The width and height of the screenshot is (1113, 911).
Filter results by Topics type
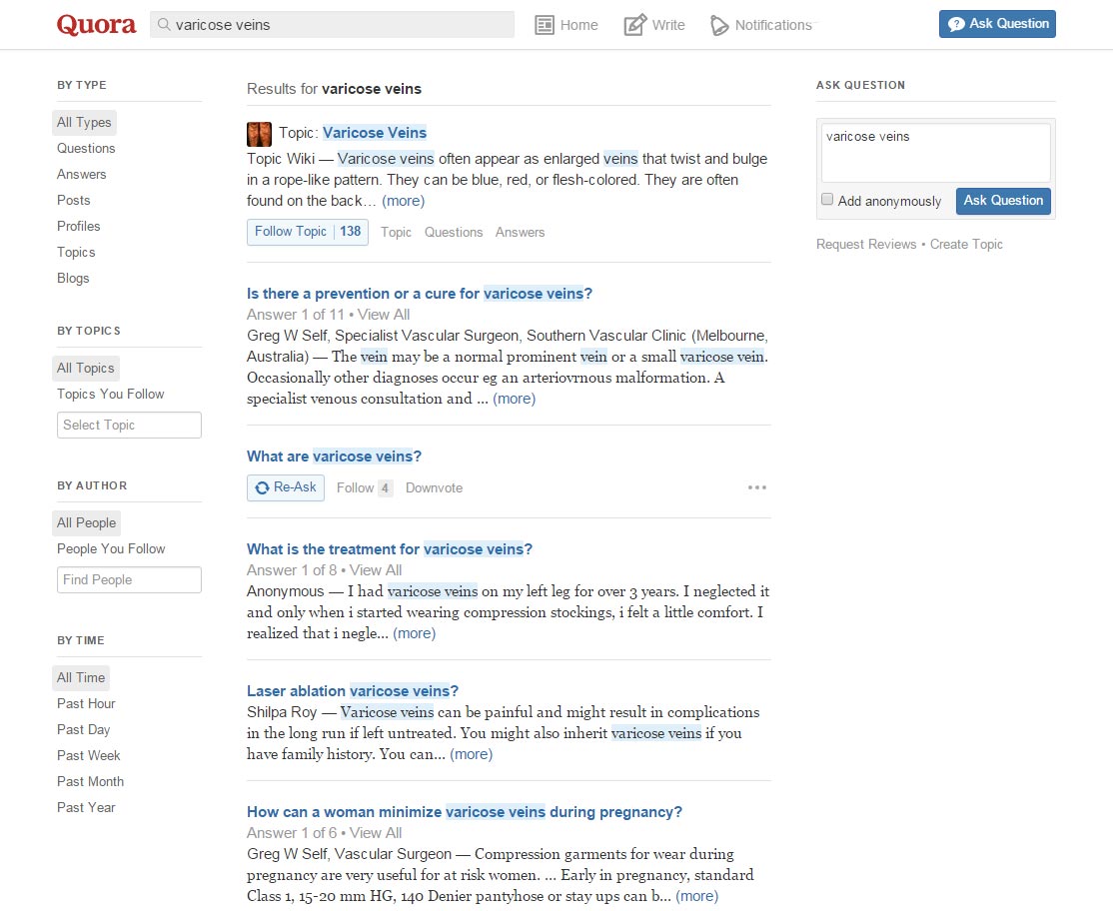click(x=76, y=253)
